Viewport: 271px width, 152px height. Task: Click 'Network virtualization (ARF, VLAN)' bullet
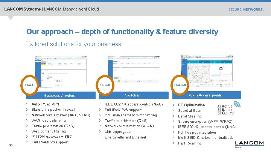tap(61, 115)
